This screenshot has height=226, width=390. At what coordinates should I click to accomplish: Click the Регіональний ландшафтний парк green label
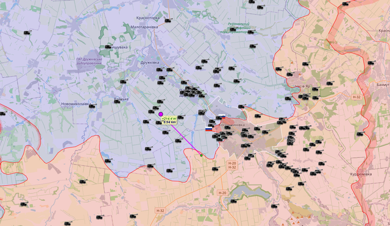(x=239, y=28)
